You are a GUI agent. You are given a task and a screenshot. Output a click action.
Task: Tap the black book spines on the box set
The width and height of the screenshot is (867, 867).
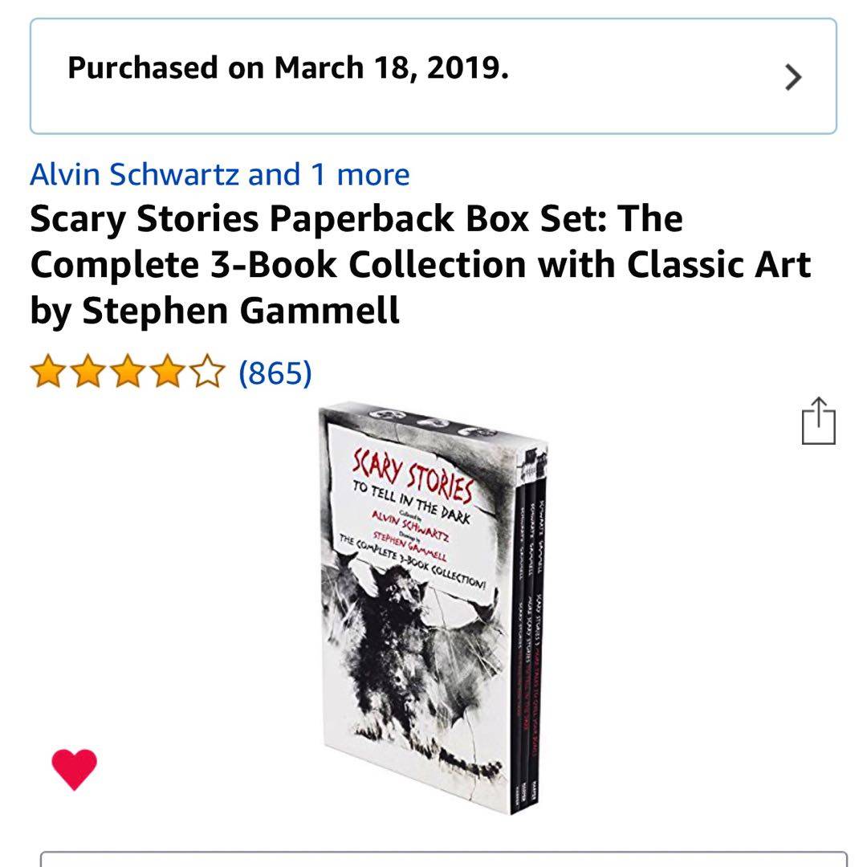click(529, 641)
